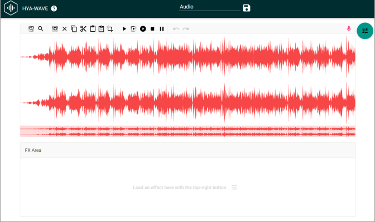Play the selection with dashed play icon
This screenshot has width=375, height=222.
click(133, 29)
